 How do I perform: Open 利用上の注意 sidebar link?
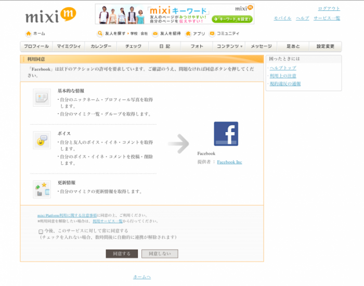coord(283,76)
